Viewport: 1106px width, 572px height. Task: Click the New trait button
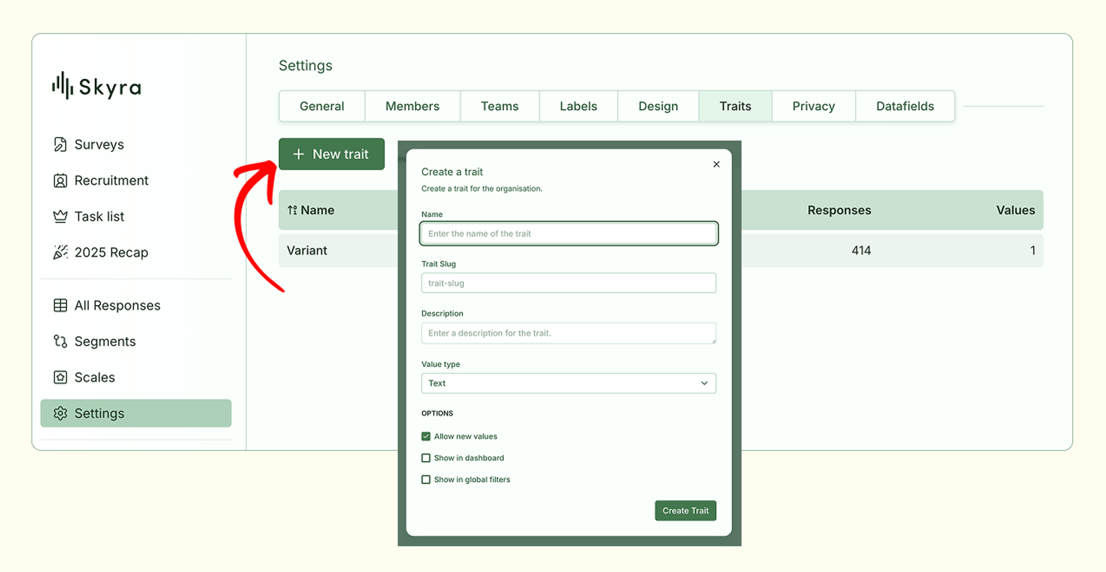[332, 154]
